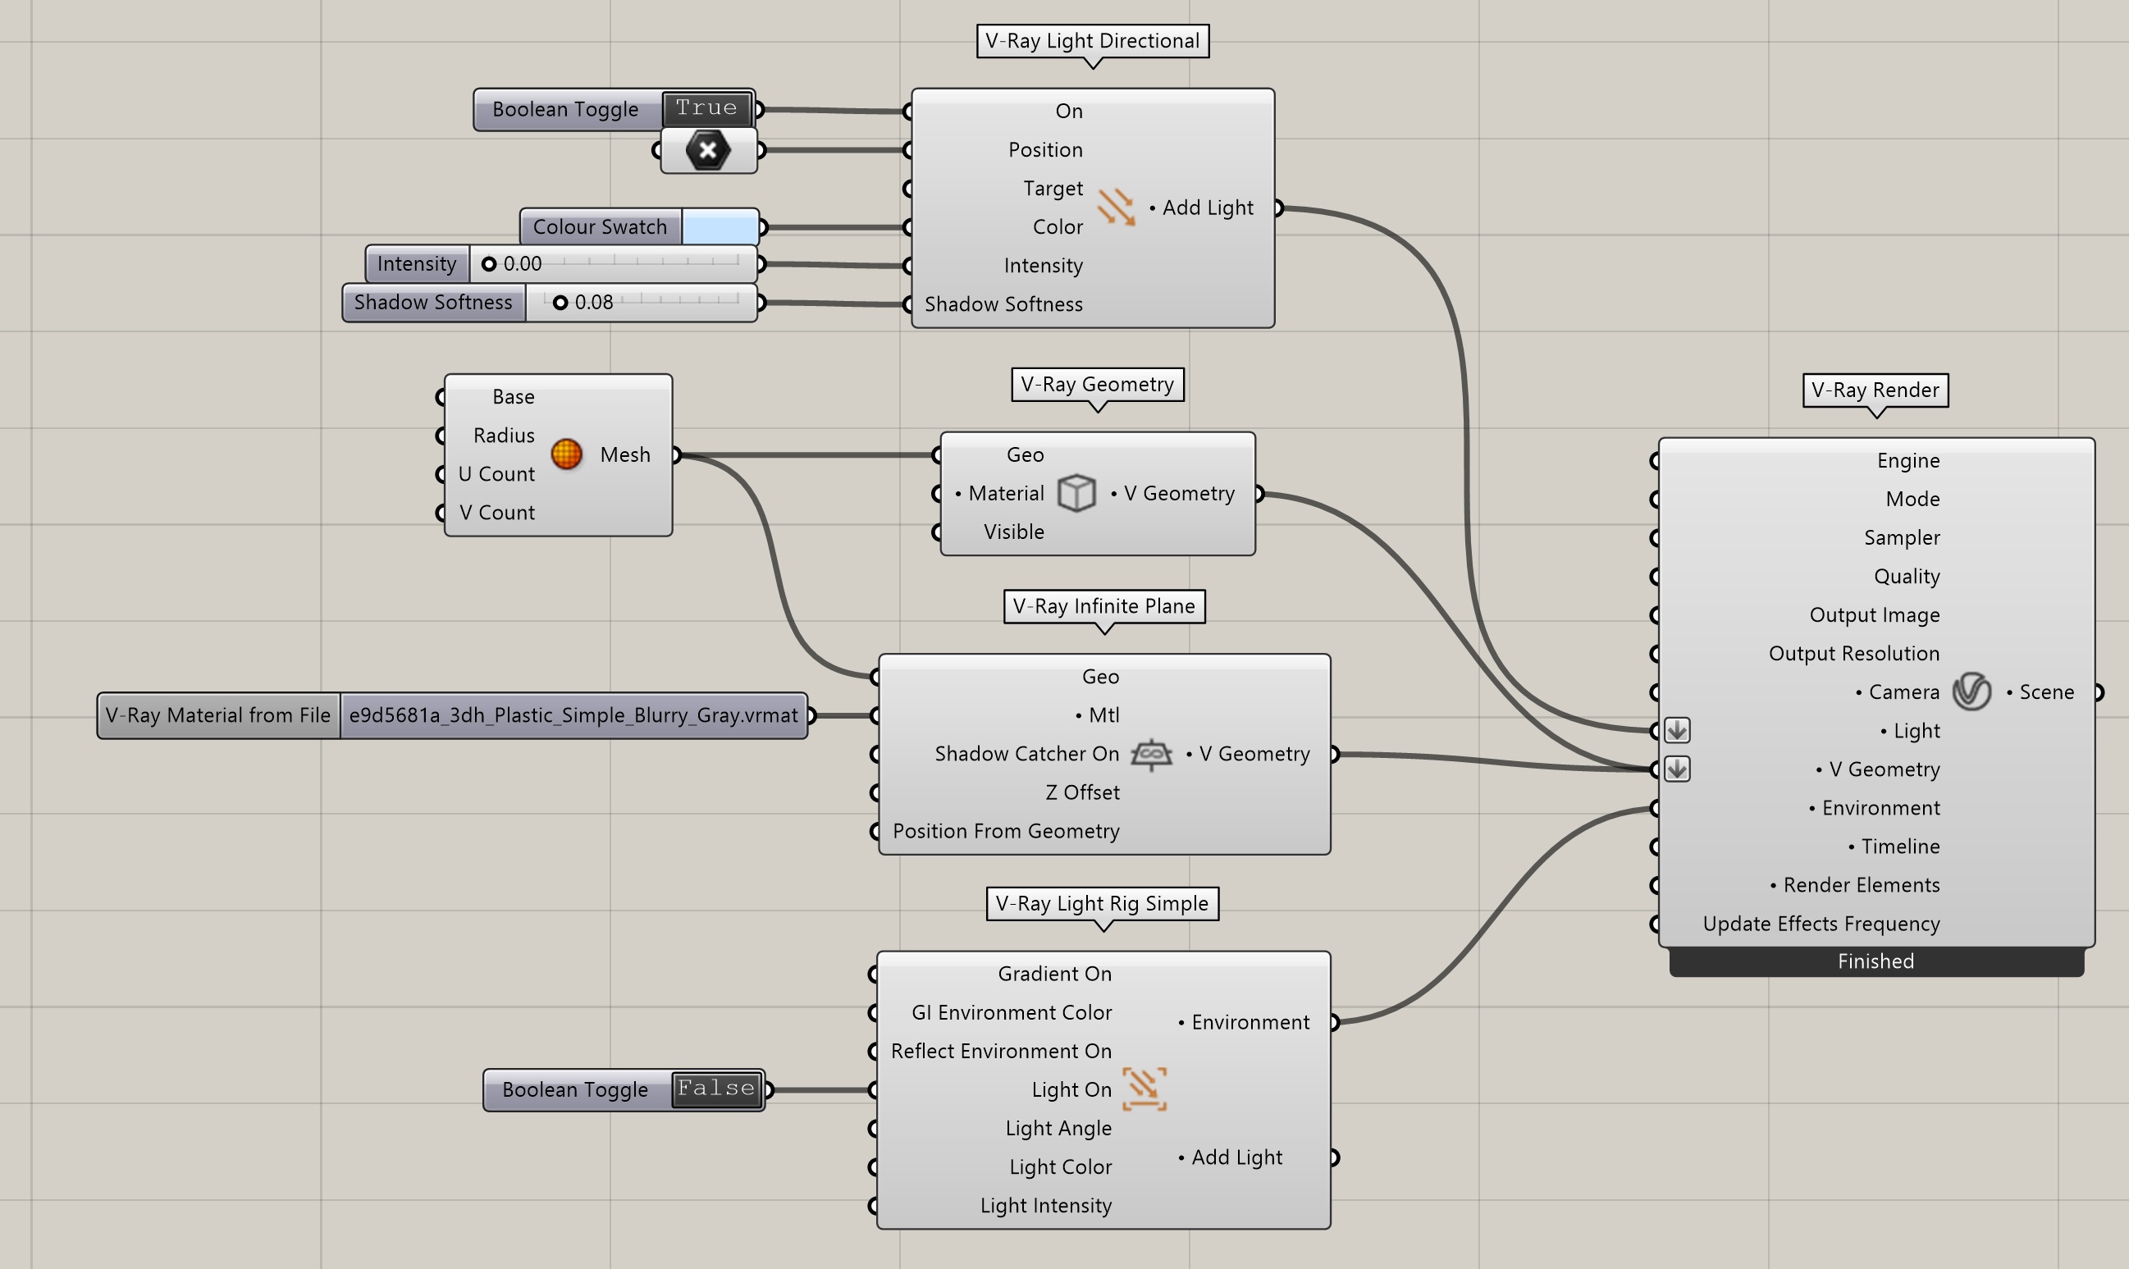
Task: Click the Environment output on Light Rig
Action: point(1243,1022)
